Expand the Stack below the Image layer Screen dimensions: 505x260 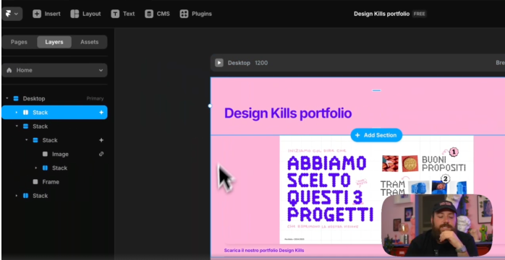(x=36, y=168)
